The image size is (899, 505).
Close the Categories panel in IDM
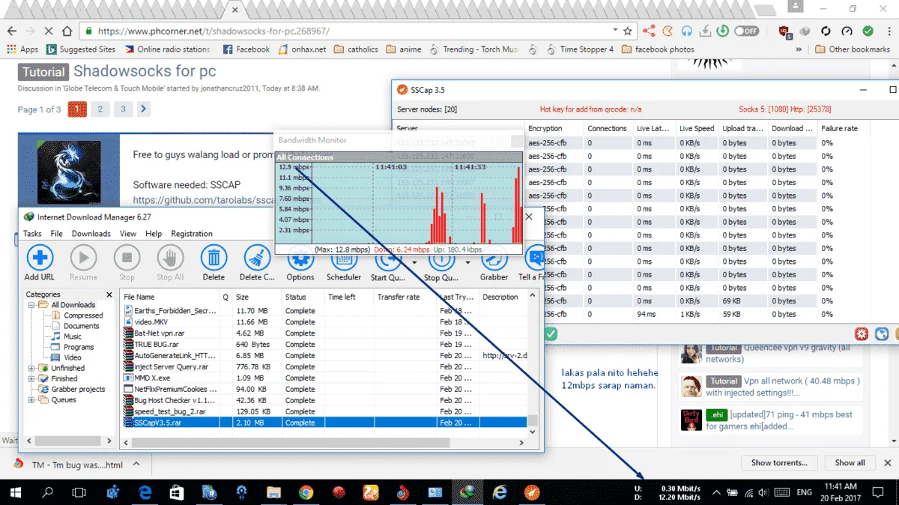(x=109, y=294)
